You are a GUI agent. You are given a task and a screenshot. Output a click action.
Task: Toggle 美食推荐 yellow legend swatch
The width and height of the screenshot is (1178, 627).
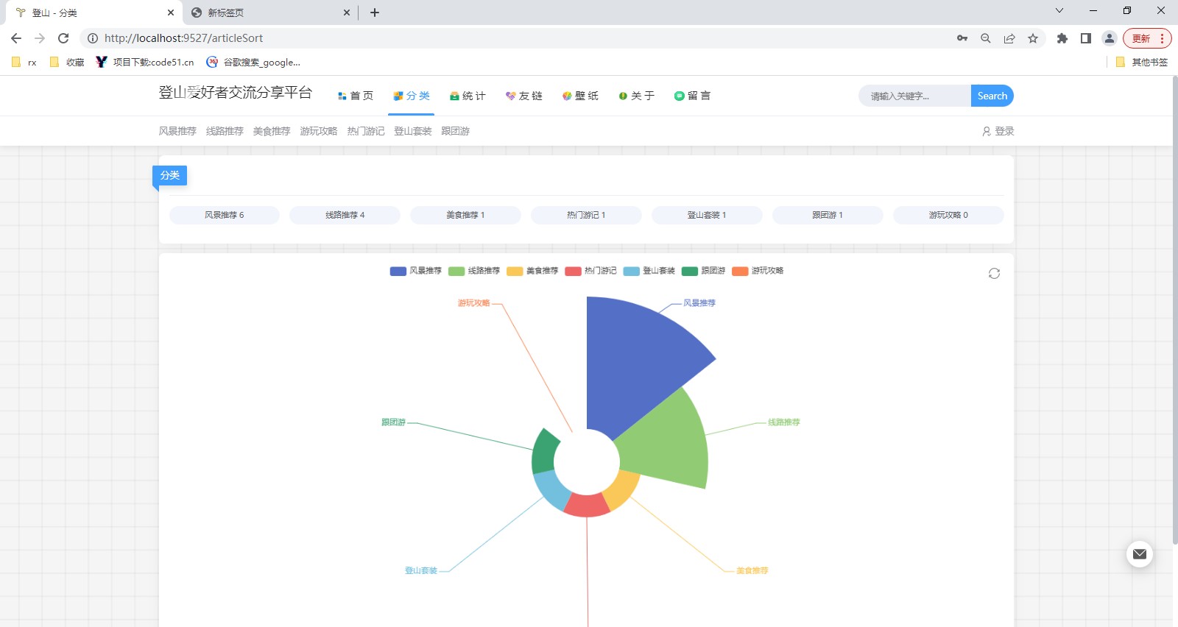[x=515, y=271]
